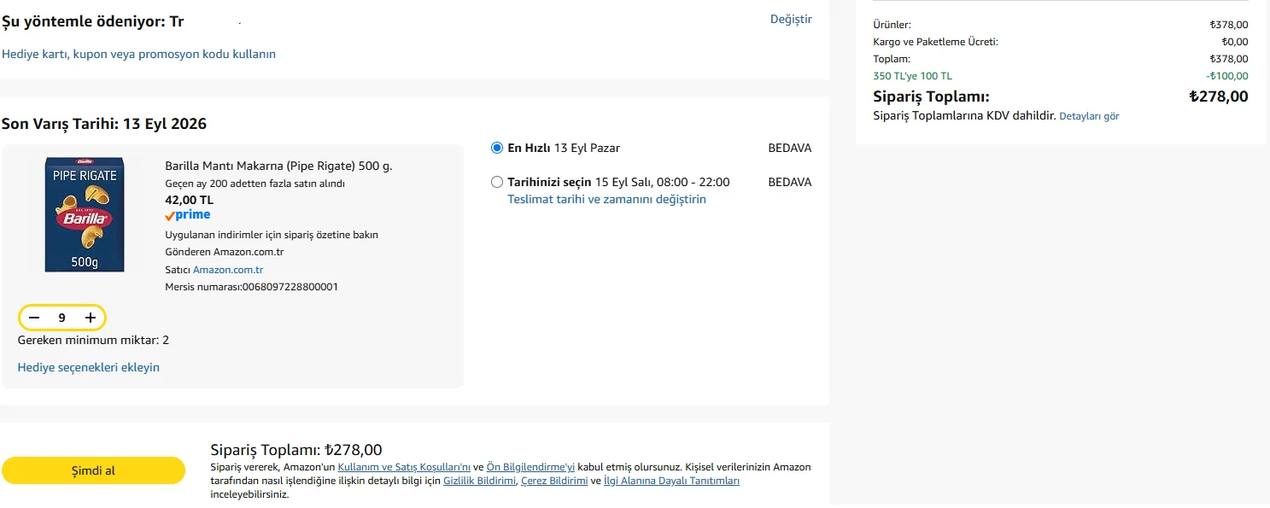Decrease quantity with the minus icon

tap(34, 318)
